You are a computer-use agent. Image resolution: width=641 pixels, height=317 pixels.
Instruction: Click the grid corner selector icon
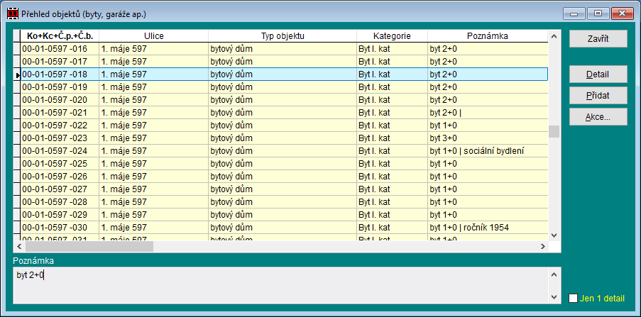[17, 35]
